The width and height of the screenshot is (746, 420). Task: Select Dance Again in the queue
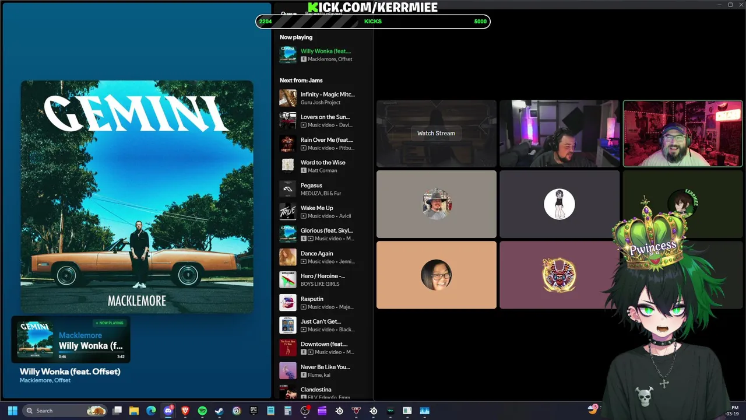[317, 254]
